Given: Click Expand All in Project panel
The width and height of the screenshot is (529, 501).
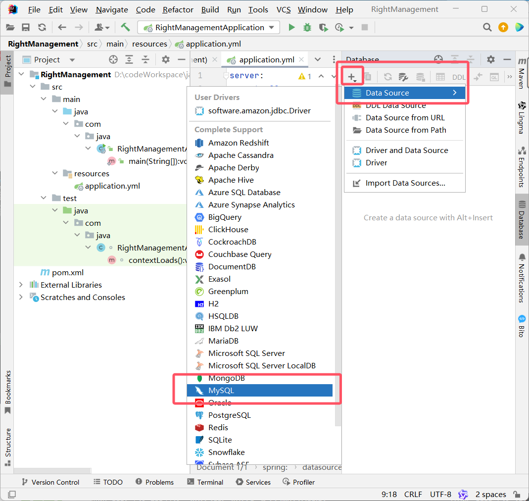Looking at the screenshot, I should tap(129, 60).
